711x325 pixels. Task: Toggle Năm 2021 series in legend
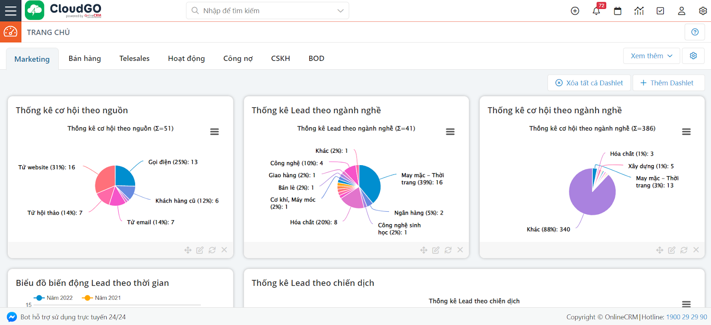[x=102, y=298]
